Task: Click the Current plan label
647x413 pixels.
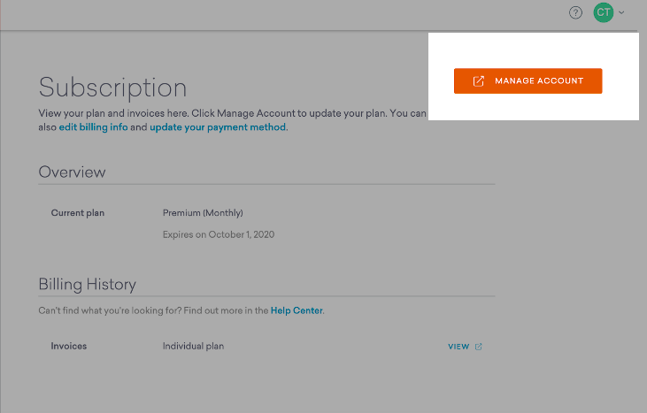Action: pos(78,213)
